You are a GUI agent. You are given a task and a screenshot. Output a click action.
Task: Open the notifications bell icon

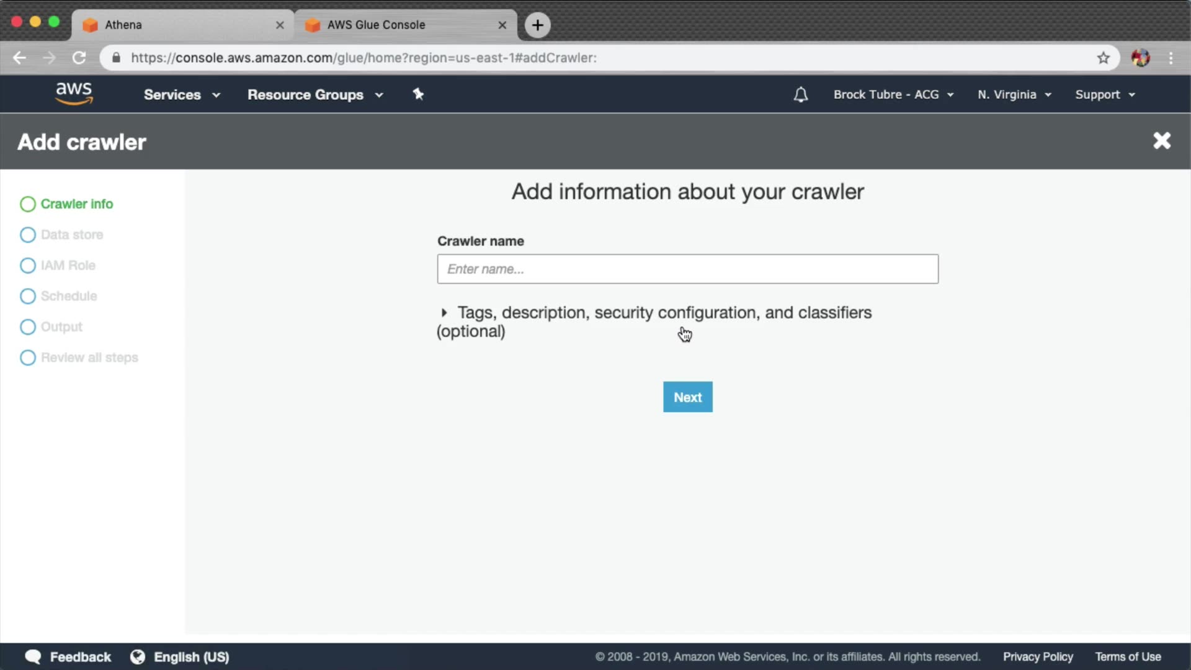(x=800, y=94)
